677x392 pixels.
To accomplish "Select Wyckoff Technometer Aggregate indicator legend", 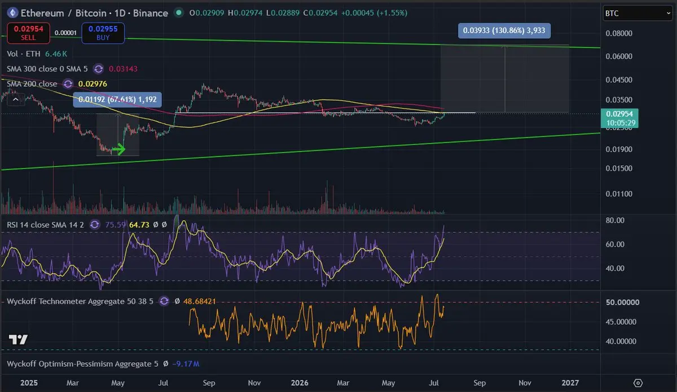I will pyautogui.click(x=81, y=301).
